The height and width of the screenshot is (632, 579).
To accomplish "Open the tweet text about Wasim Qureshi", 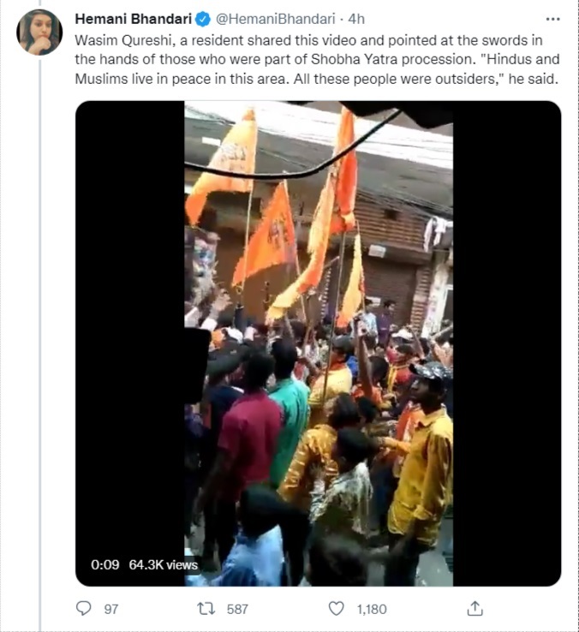I will (x=317, y=60).
